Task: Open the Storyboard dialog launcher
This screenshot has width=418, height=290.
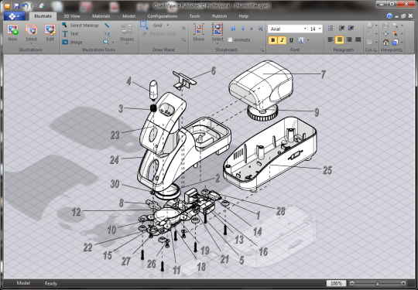Action: [262, 50]
